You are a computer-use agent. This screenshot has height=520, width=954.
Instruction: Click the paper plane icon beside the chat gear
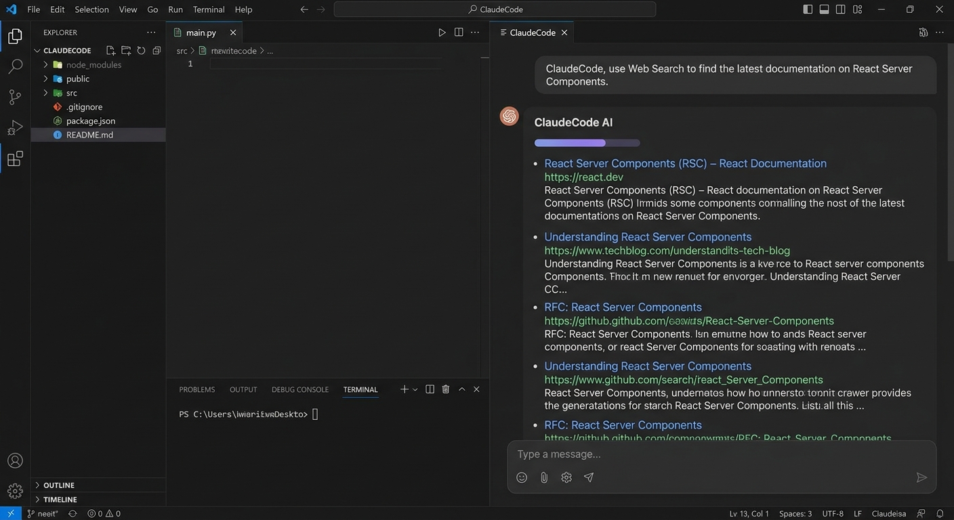(x=589, y=477)
